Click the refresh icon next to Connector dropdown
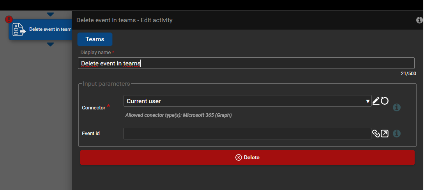 click(x=385, y=101)
